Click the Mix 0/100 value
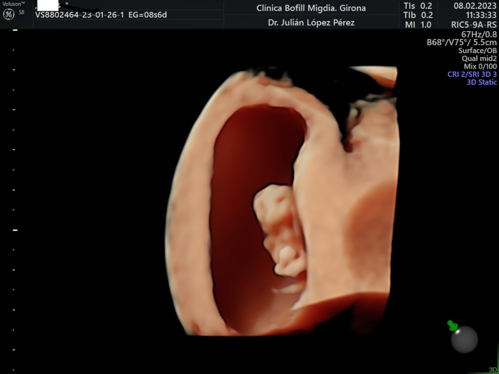The image size is (499, 374). click(480, 66)
